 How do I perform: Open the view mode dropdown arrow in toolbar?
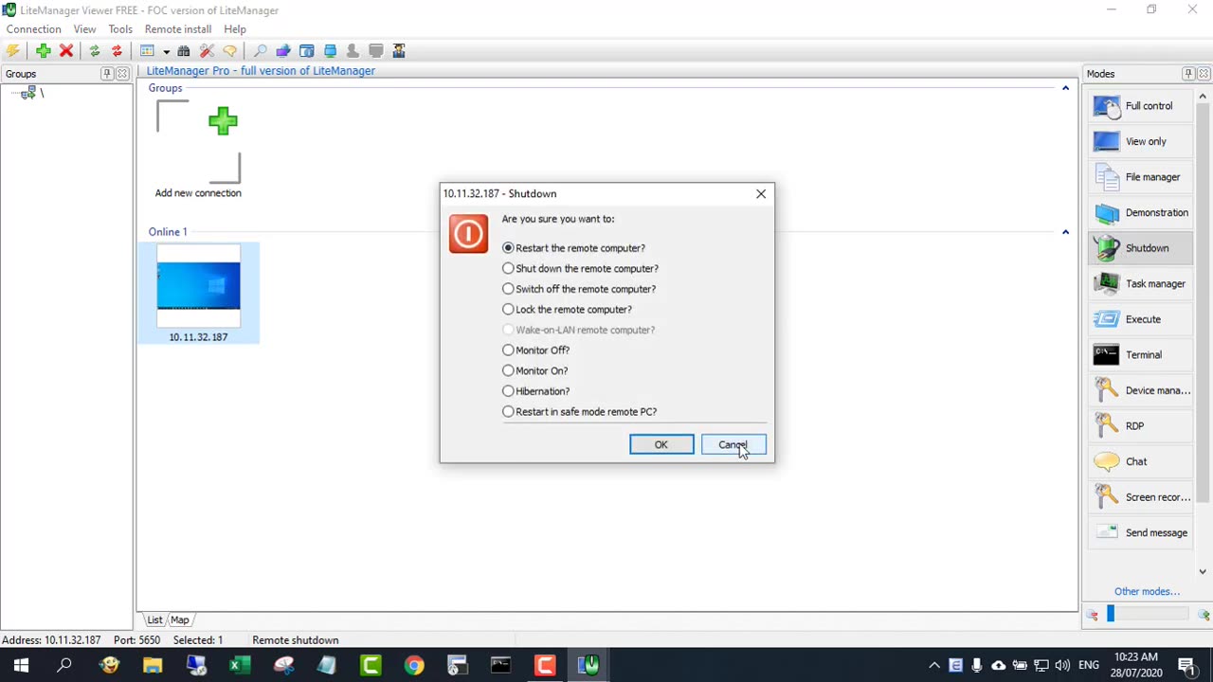166,51
